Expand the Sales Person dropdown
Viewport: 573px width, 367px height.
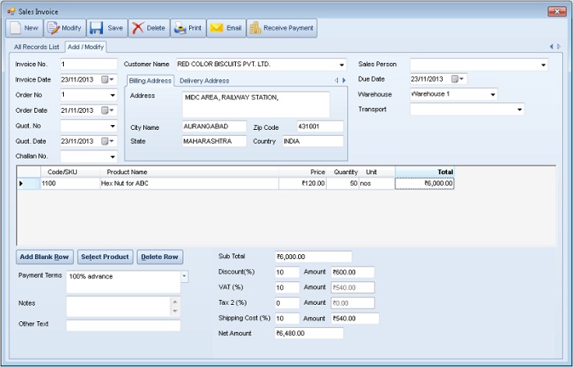coord(543,65)
